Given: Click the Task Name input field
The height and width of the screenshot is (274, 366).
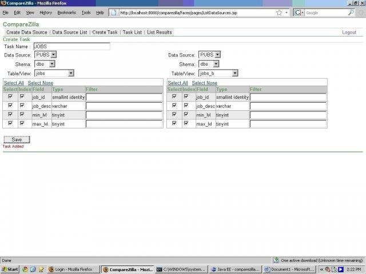Looking at the screenshot, I should coord(72,46).
